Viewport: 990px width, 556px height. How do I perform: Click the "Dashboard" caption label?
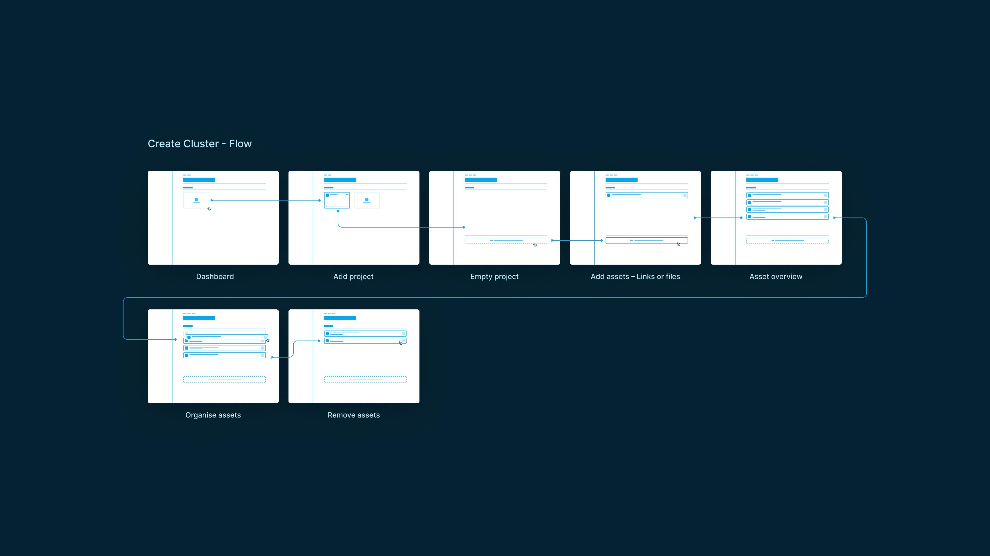[x=215, y=277]
